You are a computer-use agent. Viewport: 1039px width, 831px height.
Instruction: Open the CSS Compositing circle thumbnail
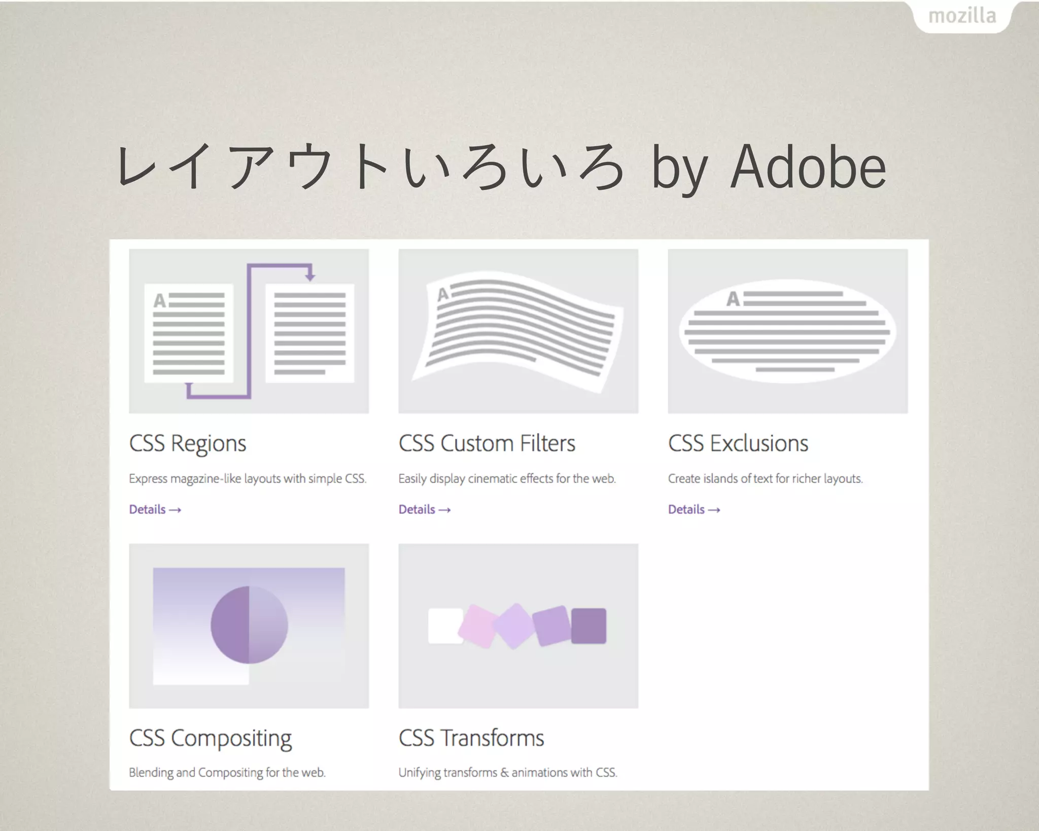(x=249, y=626)
